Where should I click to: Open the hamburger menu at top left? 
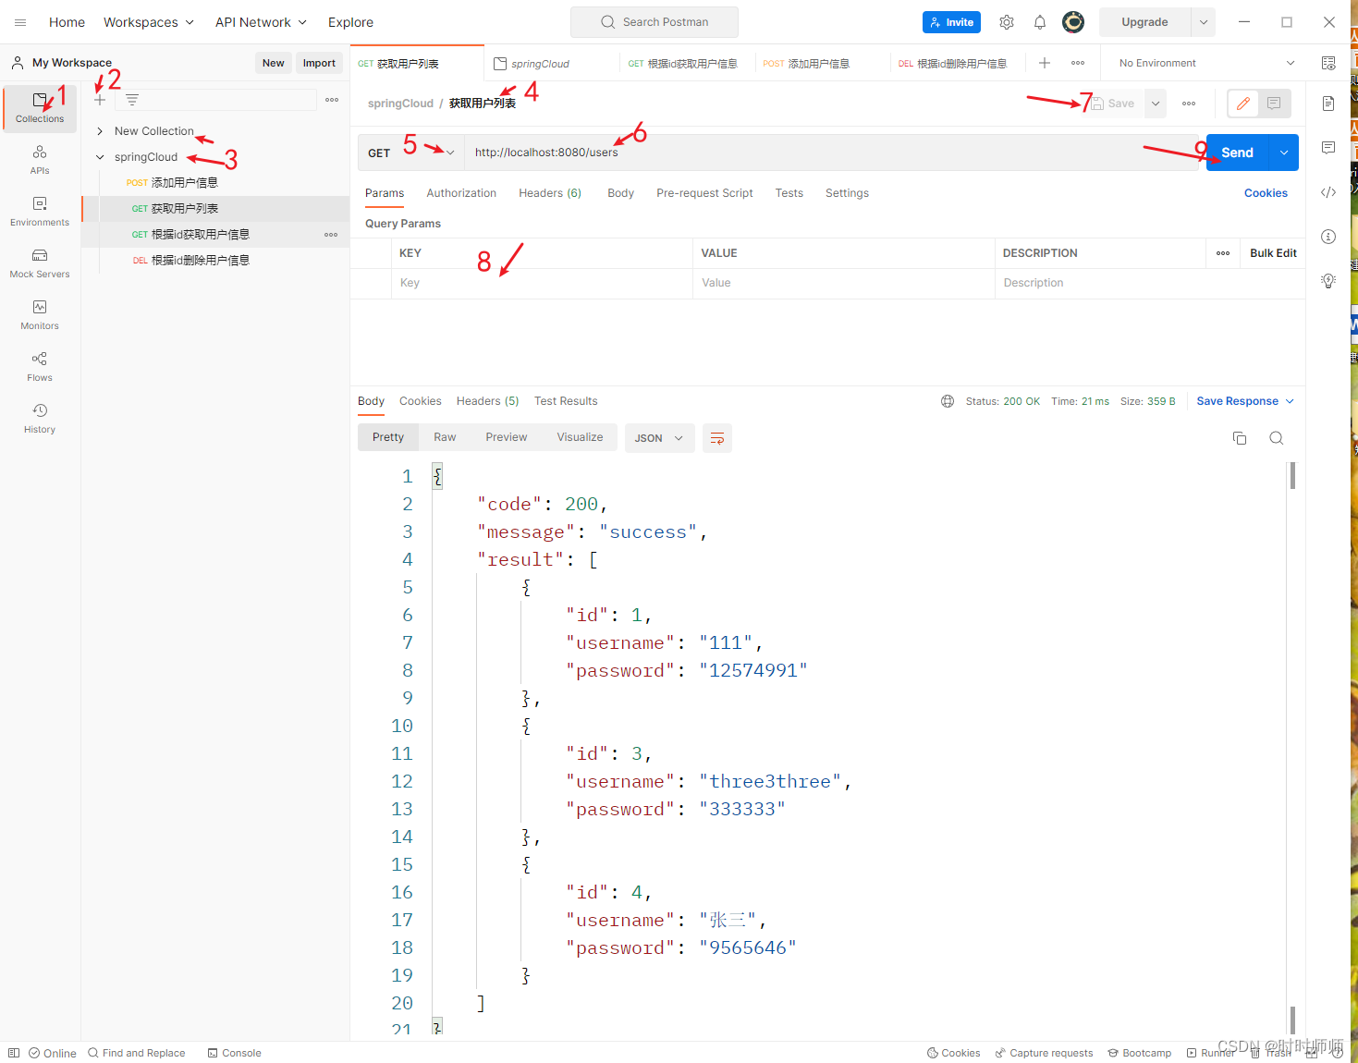[x=20, y=22]
